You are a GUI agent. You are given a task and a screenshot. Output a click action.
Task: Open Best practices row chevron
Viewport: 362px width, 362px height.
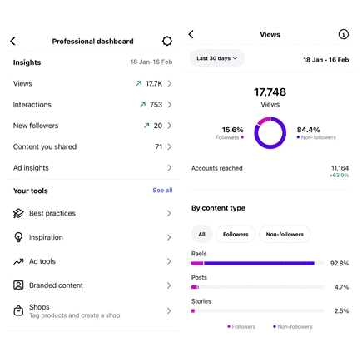click(x=169, y=213)
